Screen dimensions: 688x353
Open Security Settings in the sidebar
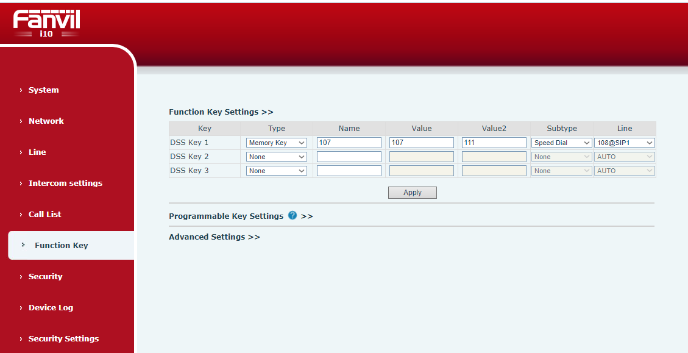coord(63,339)
